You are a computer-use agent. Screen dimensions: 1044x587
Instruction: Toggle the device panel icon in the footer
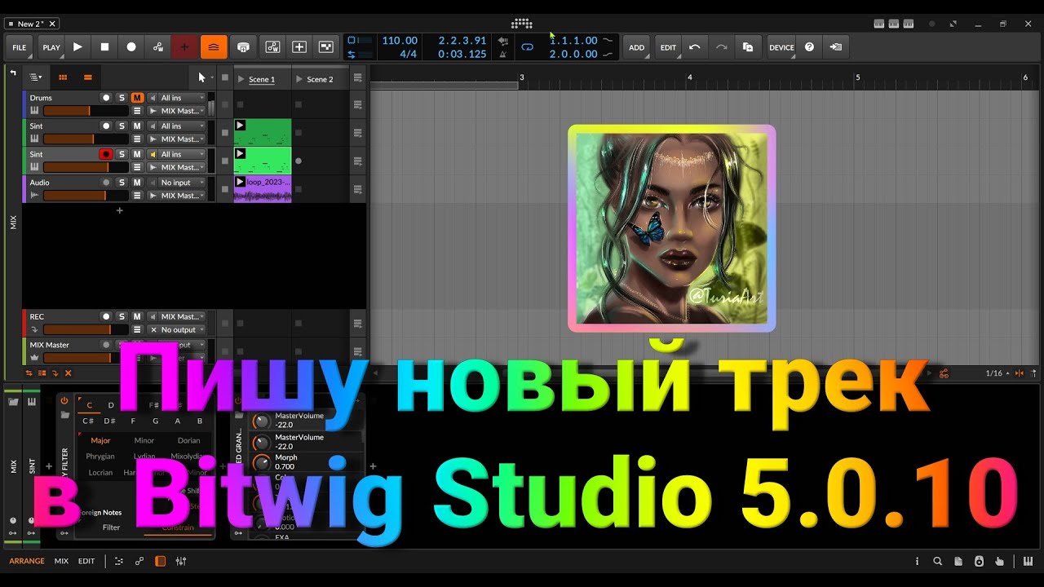[x=160, y=561]
